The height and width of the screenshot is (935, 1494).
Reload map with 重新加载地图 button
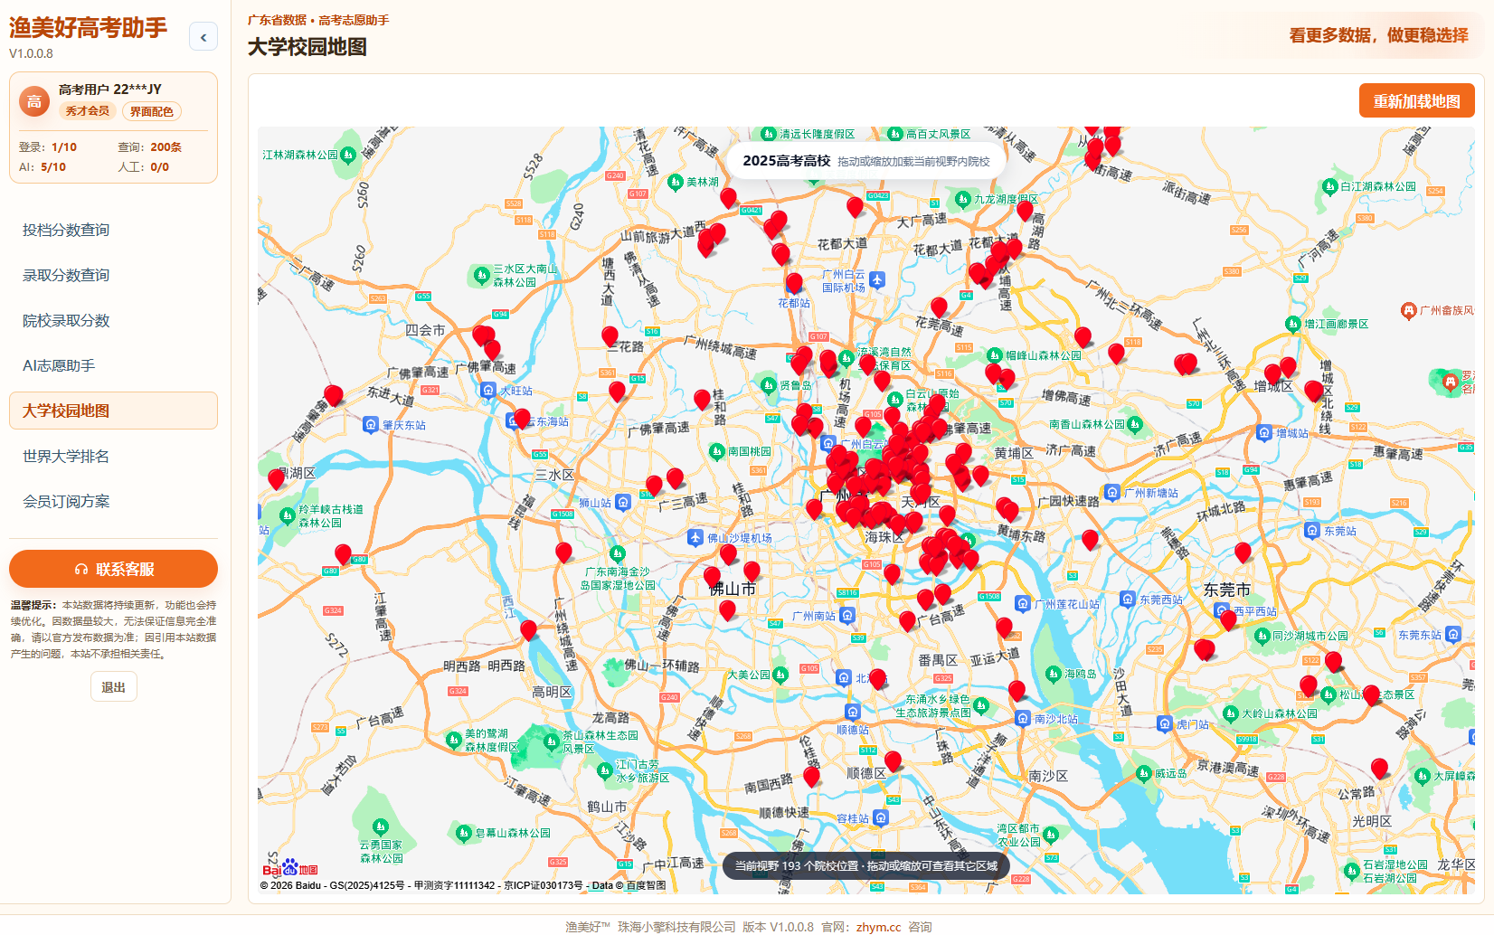point(1416,100)
